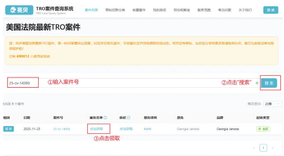Open 我的报名 page
The width and height of the screenshot is (284, 156).
click(160, 10)
